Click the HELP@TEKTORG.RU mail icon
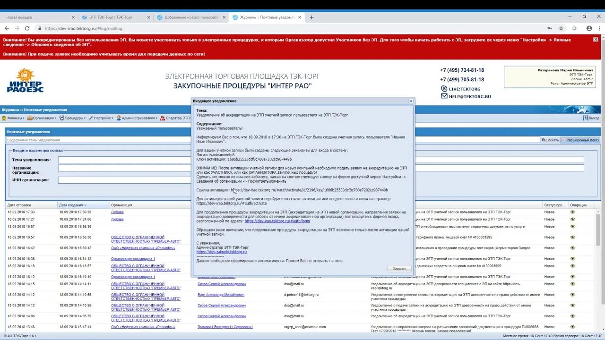This screenshot has width=605, height=340. pyautogui.click(x=444, y=96)
